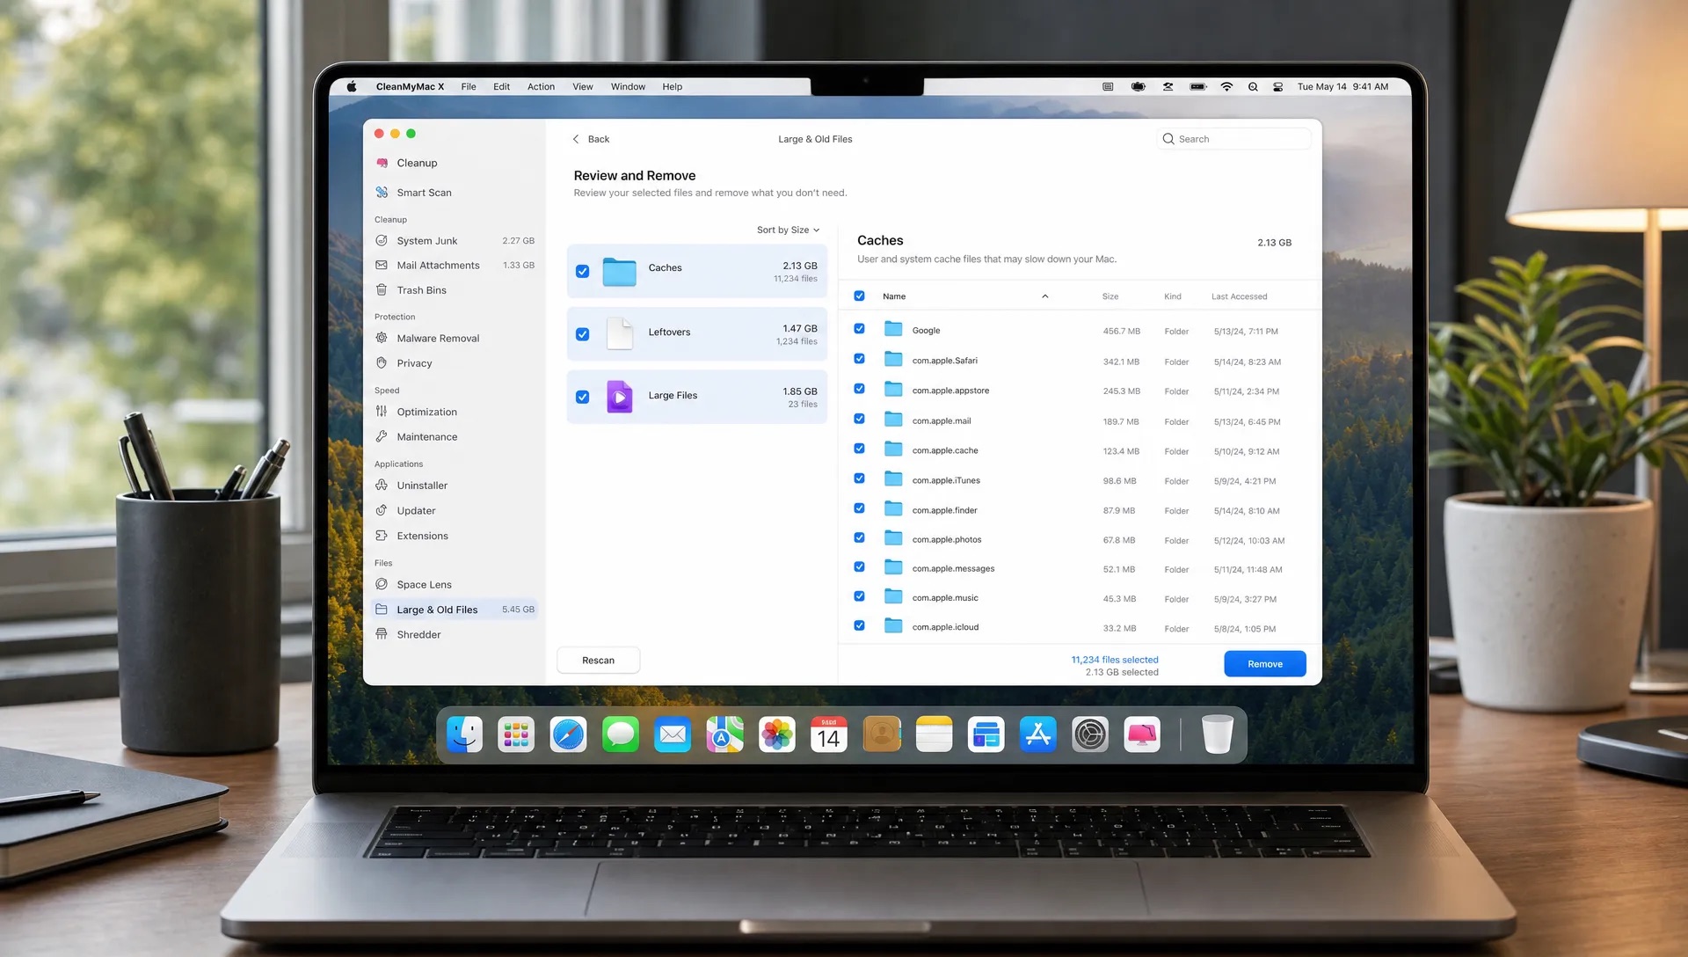Click the Rescan button
The width and height of the screenshot is (1688, 957).
pyautogui.click(x=598, y=661)
